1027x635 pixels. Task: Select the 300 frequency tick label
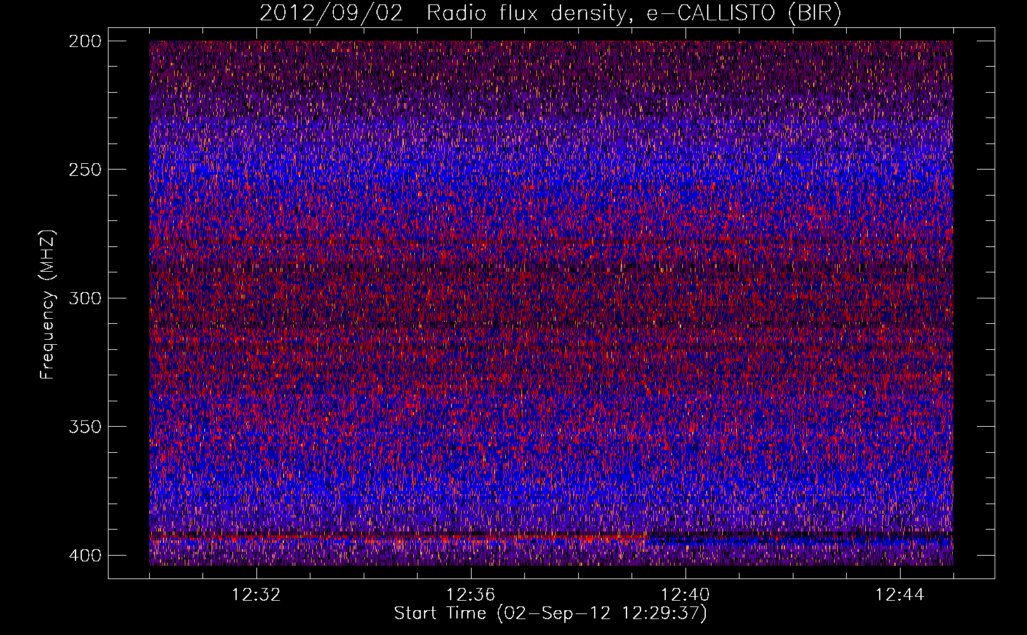tap(84, 298)
